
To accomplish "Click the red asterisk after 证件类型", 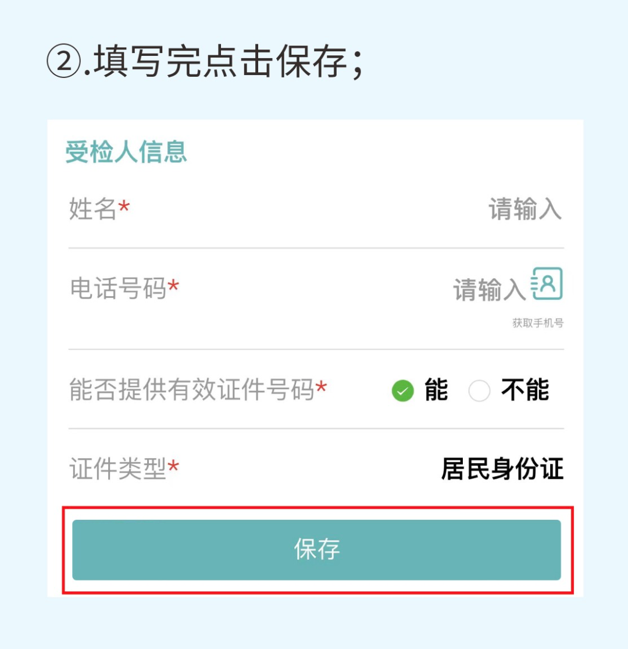I will [173, 466].
